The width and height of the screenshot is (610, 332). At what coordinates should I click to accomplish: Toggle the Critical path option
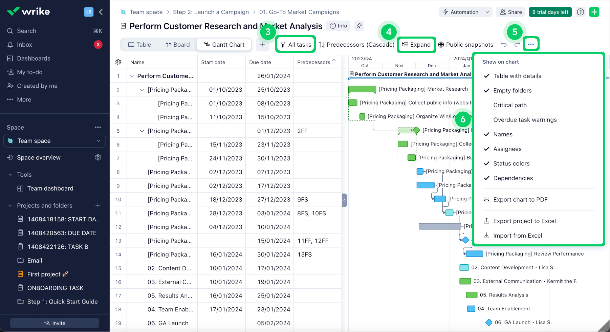click(x=510, y=105)
